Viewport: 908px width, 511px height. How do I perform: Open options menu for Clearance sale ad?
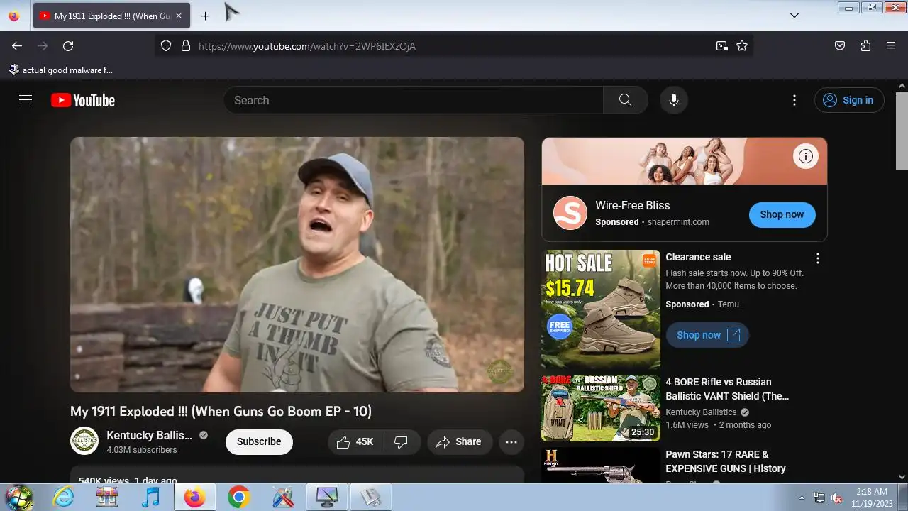pos(817,258)
